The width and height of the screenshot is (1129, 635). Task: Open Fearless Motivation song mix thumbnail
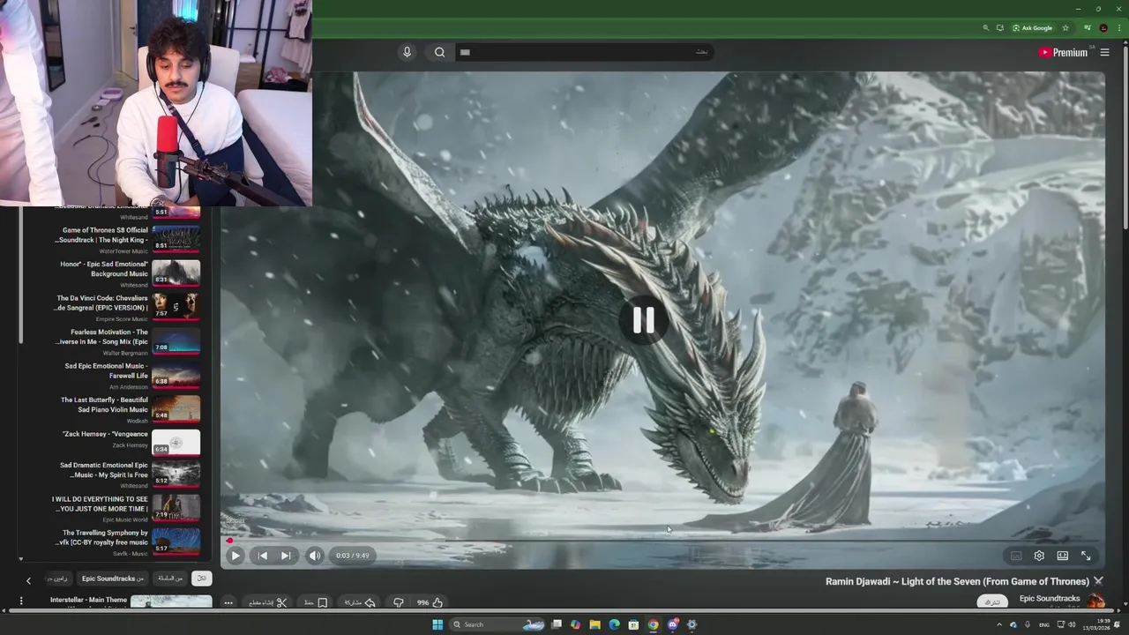pos(176,342)
